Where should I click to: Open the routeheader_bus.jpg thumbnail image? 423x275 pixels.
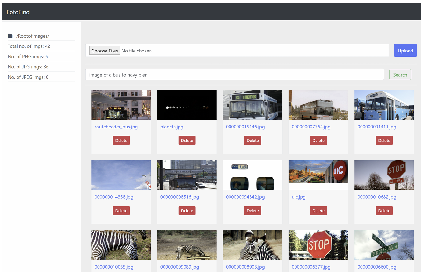(121, 105)
